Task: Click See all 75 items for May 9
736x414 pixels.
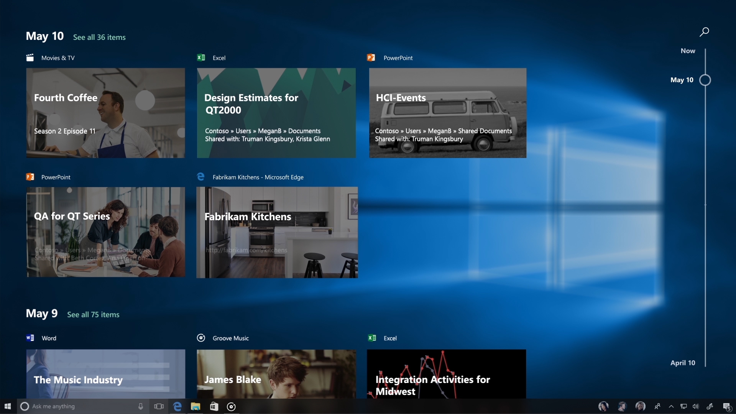Action: point(93,314)
